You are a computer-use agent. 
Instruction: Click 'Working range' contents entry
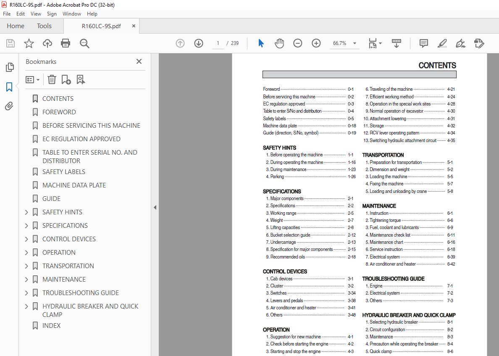pyautogui.click(x=283, y=213)
